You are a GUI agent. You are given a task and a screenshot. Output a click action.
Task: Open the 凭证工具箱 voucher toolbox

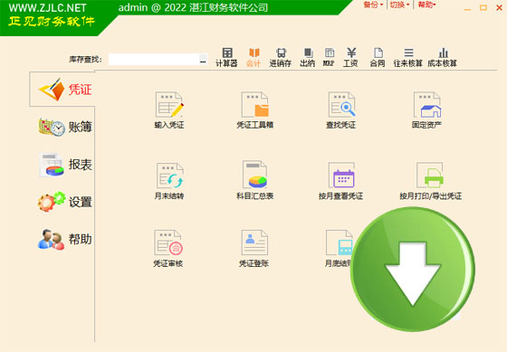click(255, 110)
